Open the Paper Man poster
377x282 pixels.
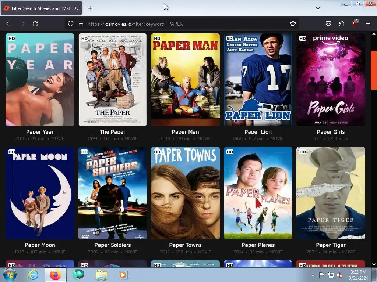pyautogui.click(x=186, y=80)
